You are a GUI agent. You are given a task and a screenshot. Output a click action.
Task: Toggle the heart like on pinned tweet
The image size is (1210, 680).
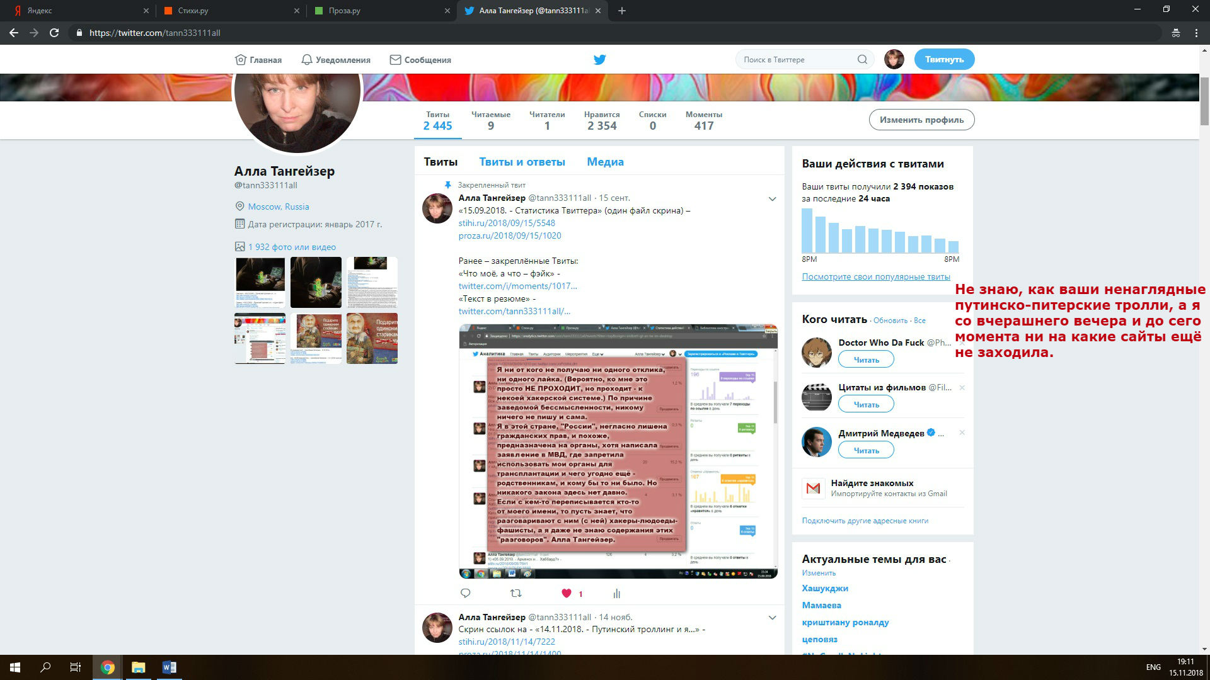(567, 593)
